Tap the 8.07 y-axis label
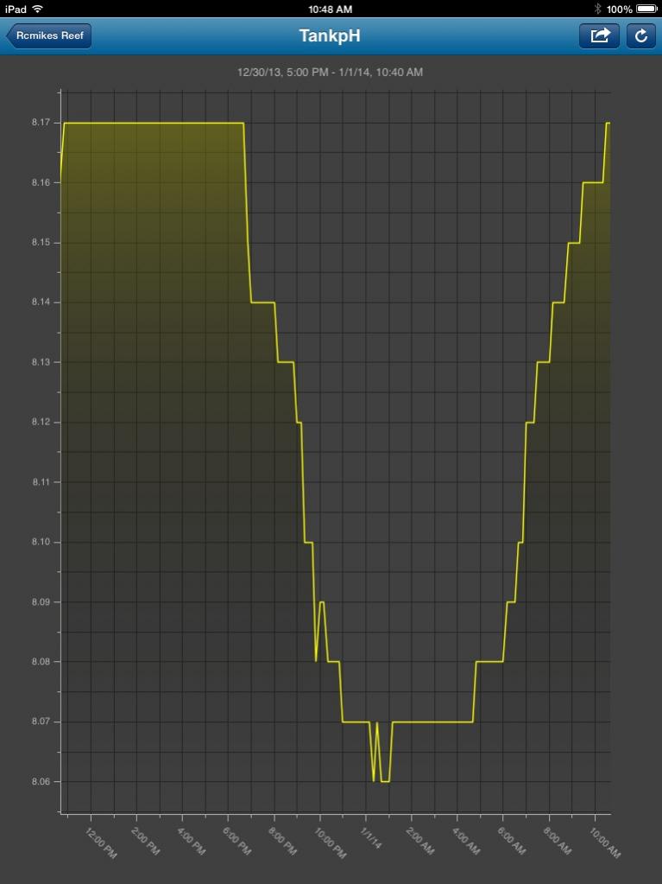Viewport: 662px width, 884px height. [41, 722]
